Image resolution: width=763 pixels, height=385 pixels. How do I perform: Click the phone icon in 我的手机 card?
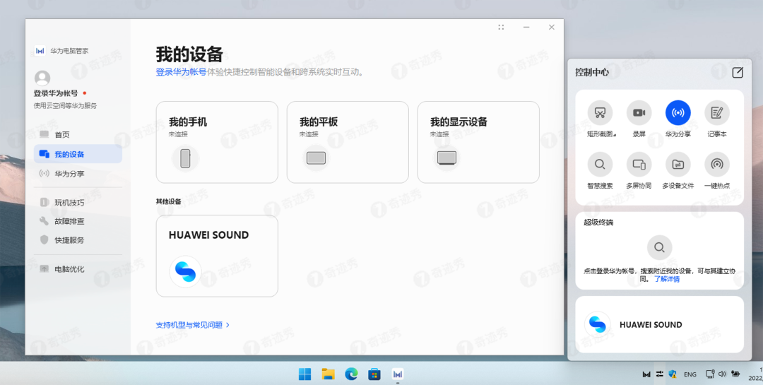185,159
